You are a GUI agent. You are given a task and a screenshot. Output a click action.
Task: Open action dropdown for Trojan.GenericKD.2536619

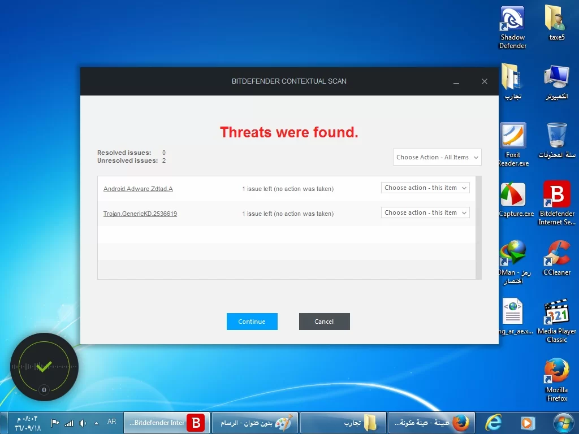[x=425, y=212]
